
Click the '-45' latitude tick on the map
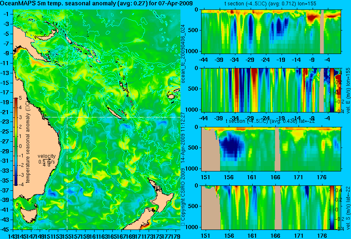coord(5,230)
